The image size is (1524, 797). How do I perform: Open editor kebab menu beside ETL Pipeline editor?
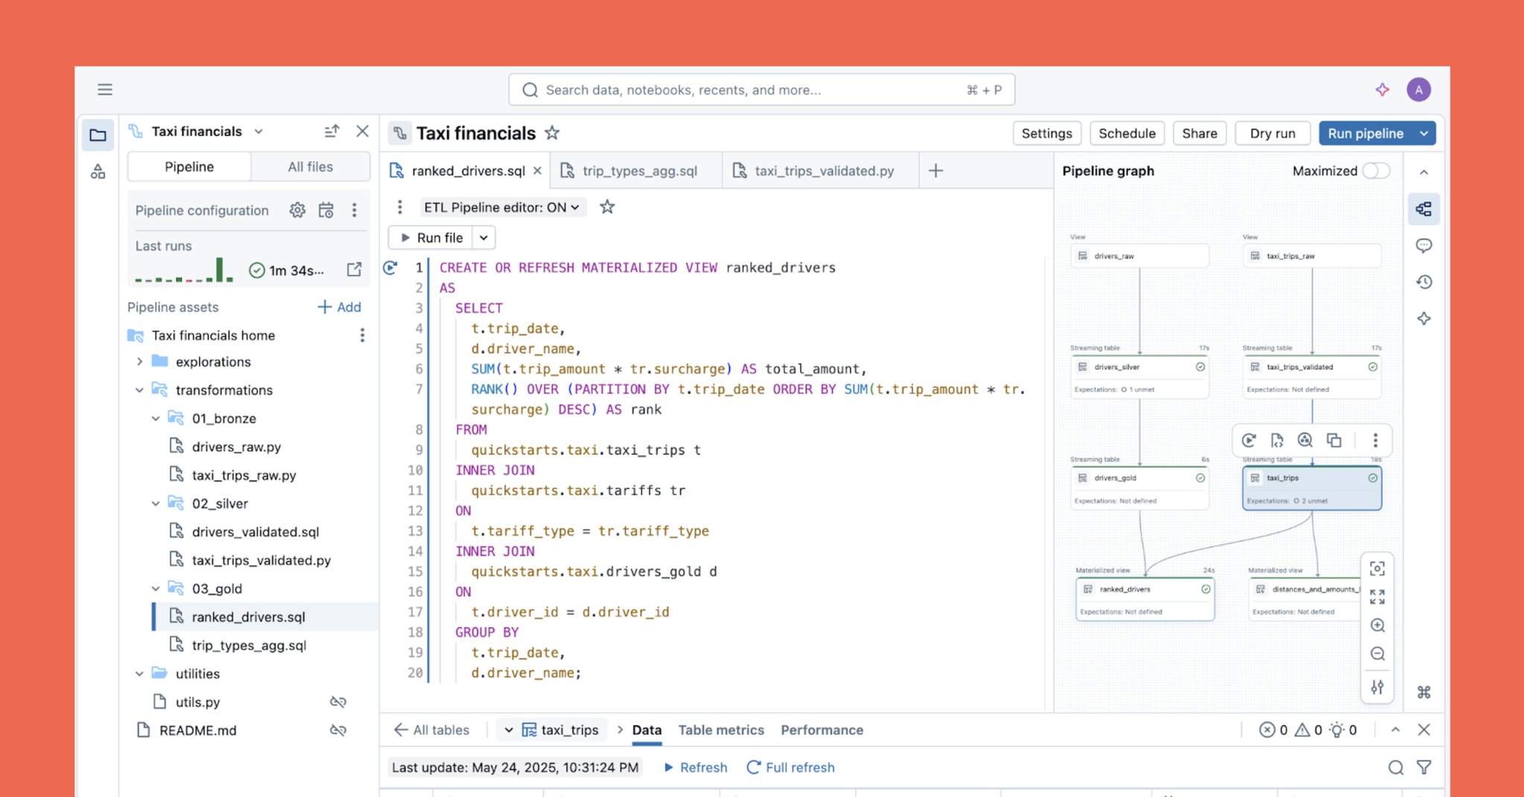(x=400, y=207)
